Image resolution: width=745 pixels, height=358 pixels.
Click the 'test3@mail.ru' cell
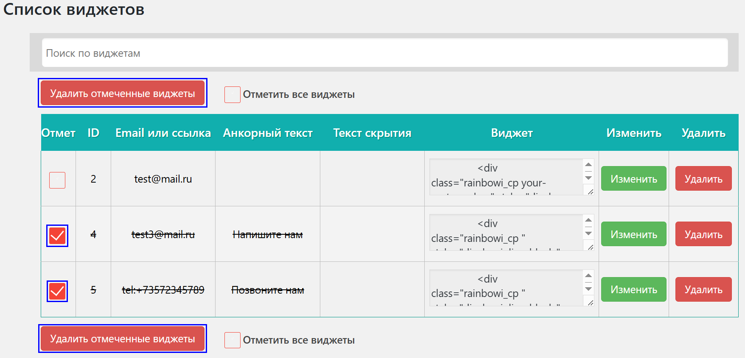pyautogui.click(x=163, y=234)
